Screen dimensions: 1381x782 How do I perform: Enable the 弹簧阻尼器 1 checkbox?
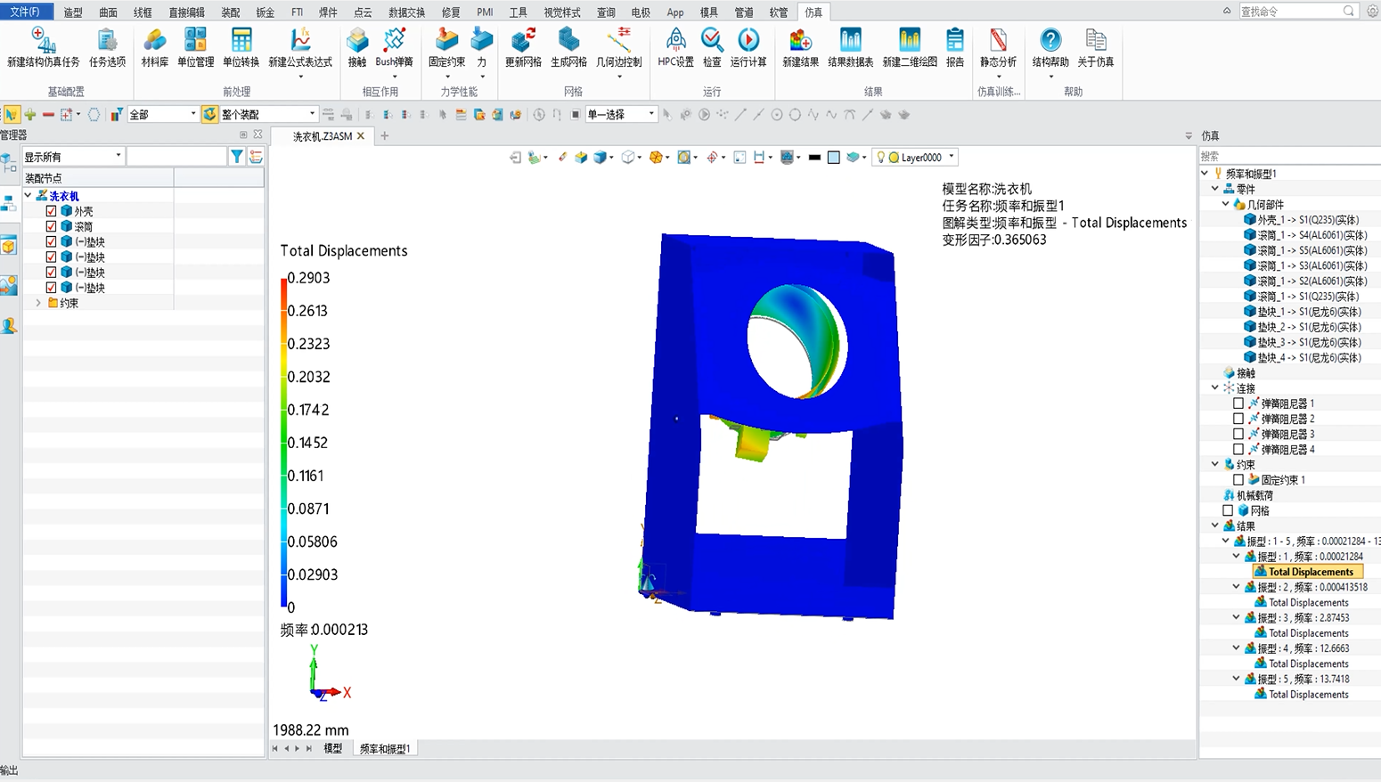1238,403
